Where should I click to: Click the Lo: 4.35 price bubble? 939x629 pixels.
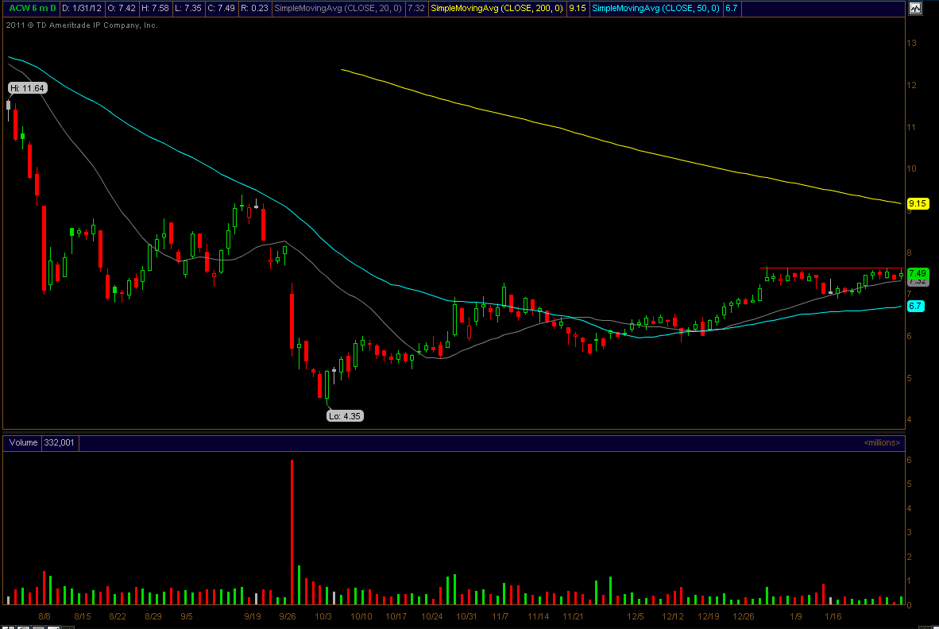click(x=346, y=415)
